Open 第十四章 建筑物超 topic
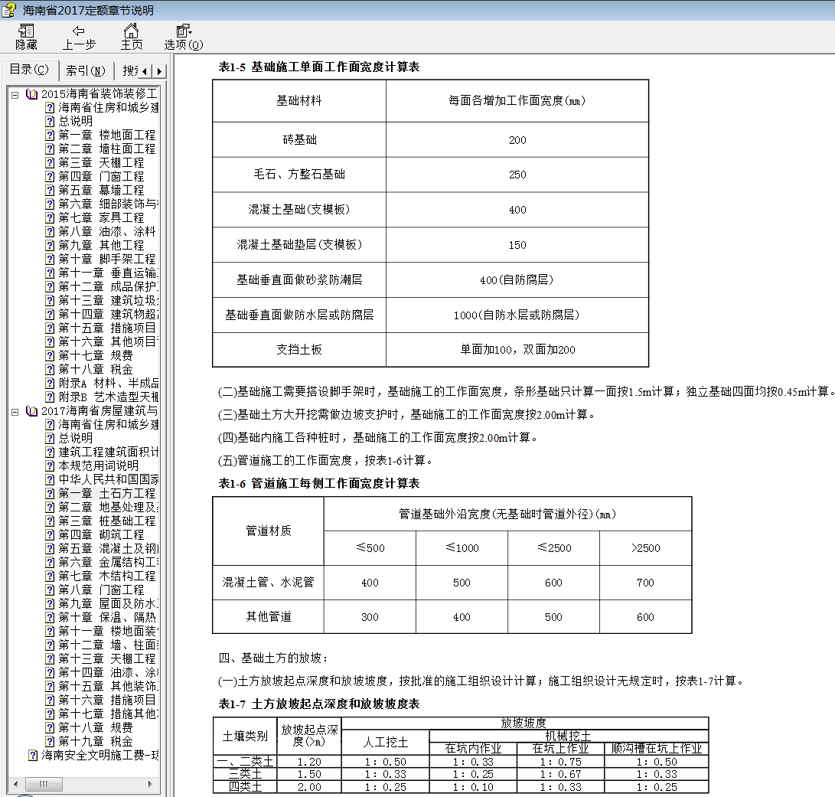 [x=108, y=315]
